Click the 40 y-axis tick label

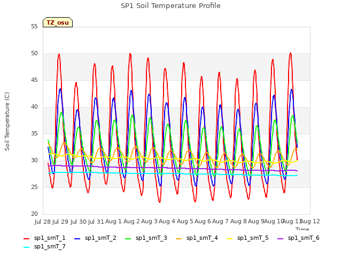34,107
